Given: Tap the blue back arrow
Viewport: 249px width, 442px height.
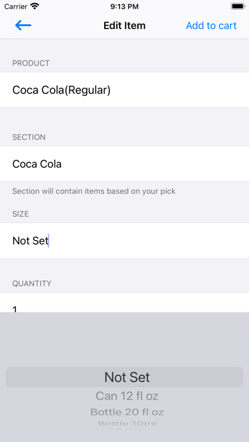Looking at the screenshot, I should click(23, 25).
